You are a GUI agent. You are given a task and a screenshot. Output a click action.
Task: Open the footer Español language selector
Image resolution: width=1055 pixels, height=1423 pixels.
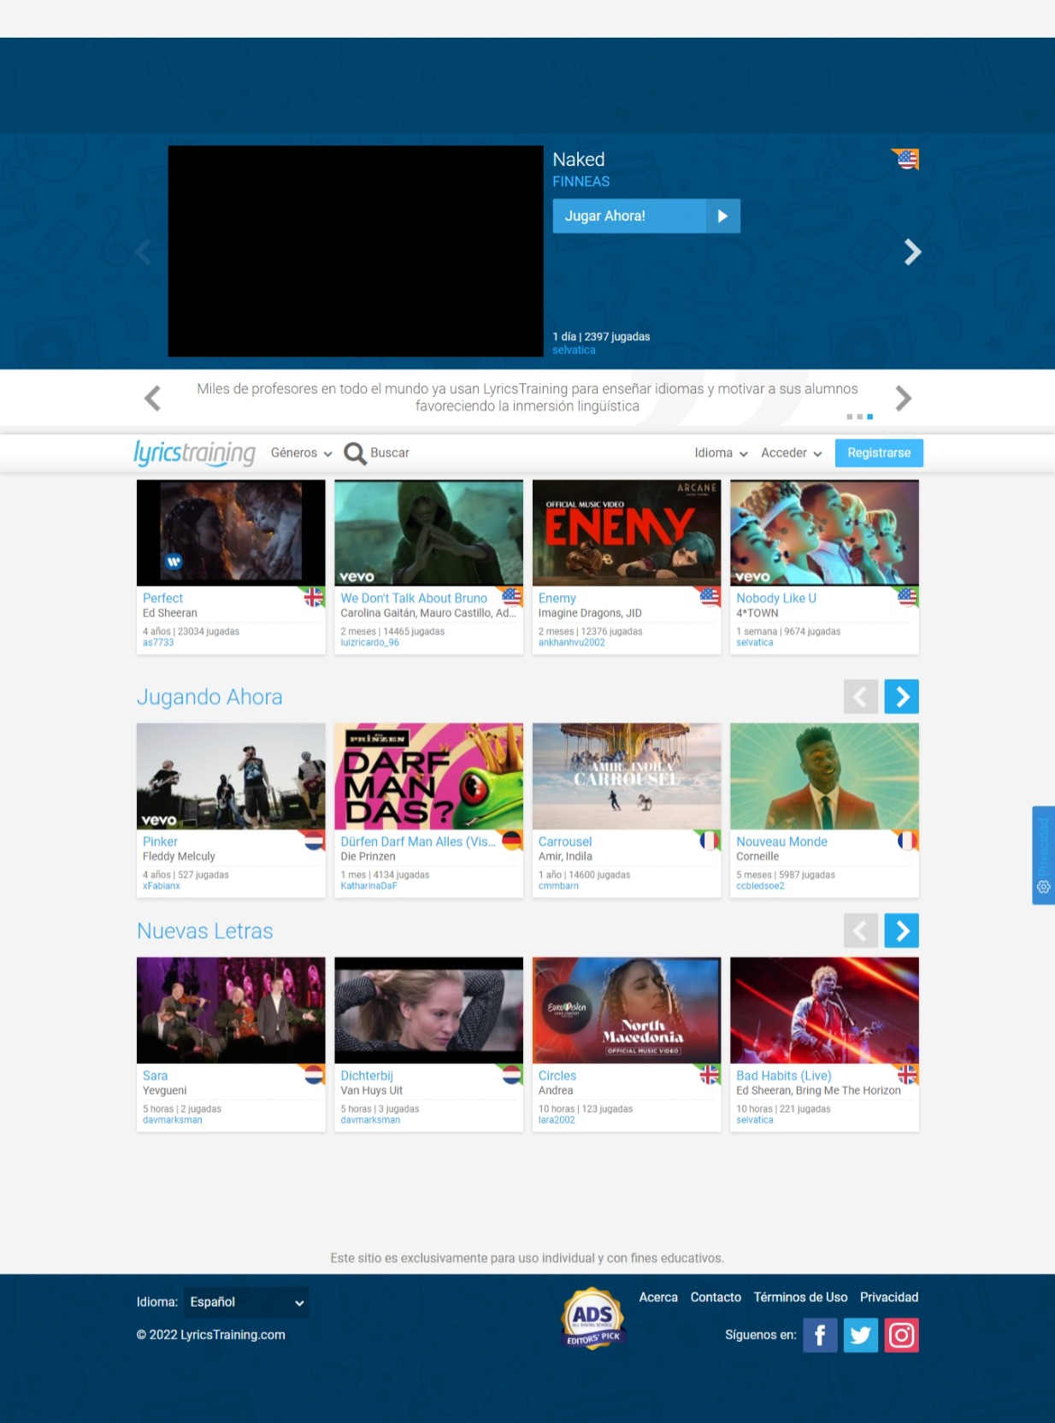(247, 1302)
